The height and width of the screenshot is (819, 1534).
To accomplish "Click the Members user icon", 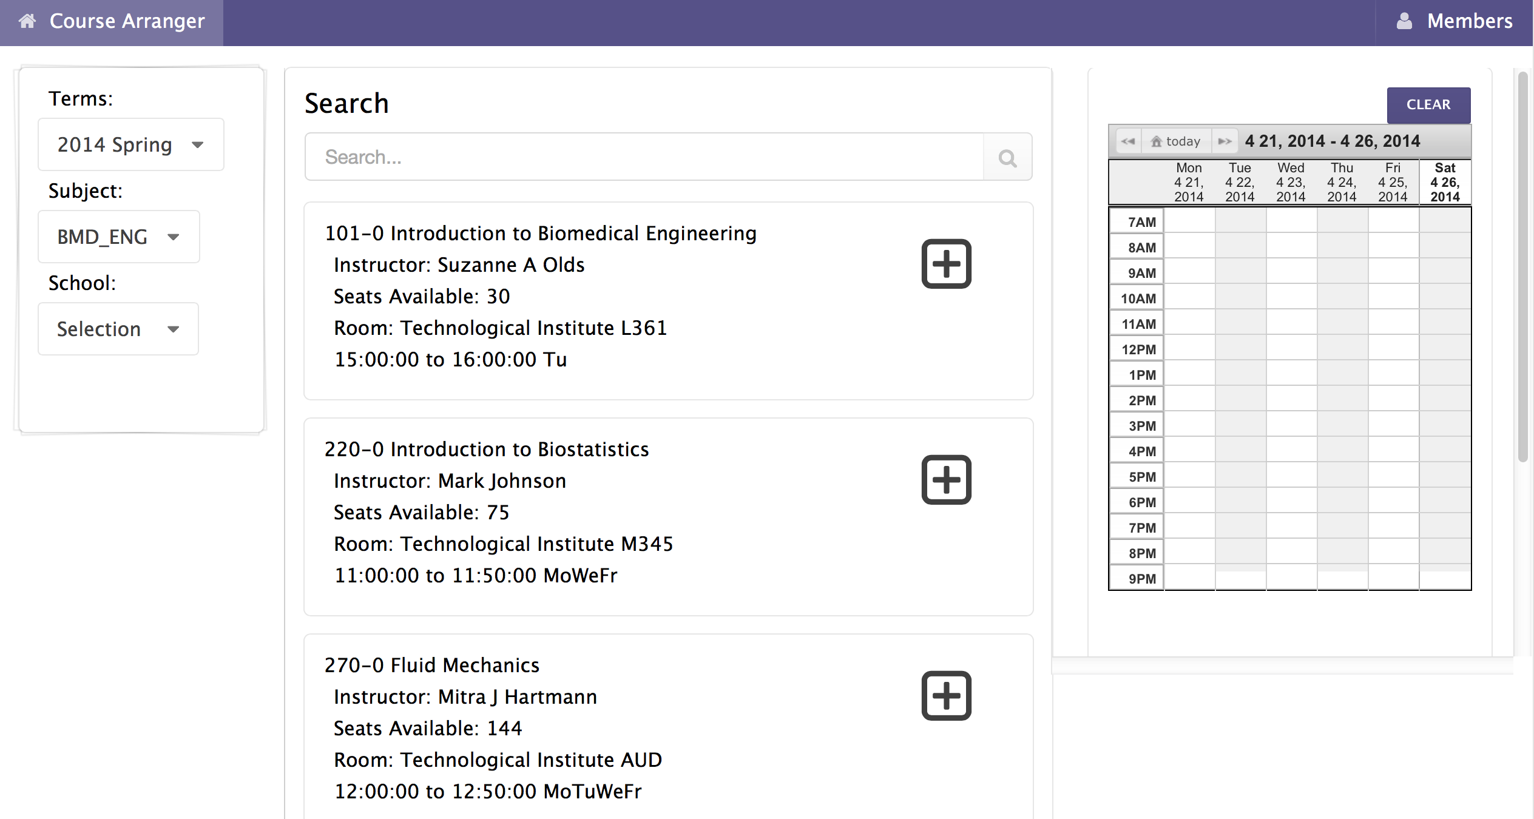I will [1404, 21].
